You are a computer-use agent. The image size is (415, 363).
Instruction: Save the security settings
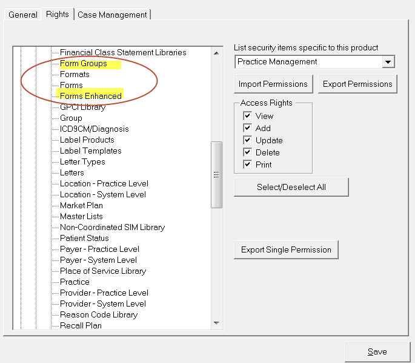[377, 352]
